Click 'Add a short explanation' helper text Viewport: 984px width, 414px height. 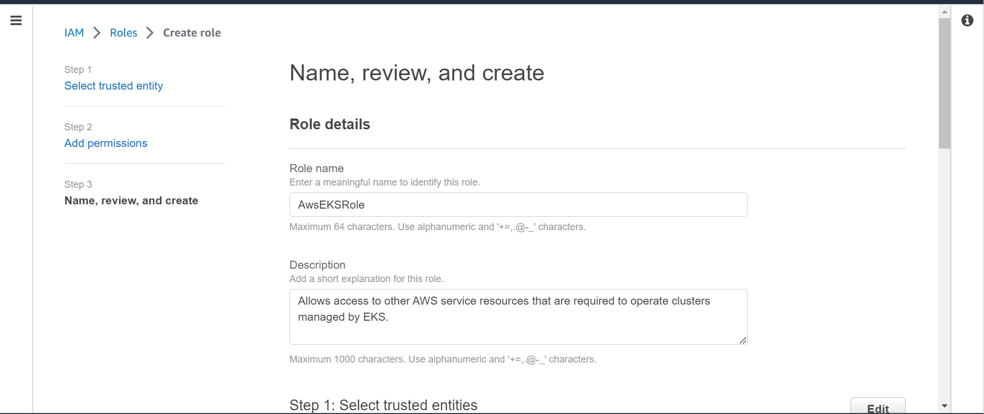click(367, 279)
